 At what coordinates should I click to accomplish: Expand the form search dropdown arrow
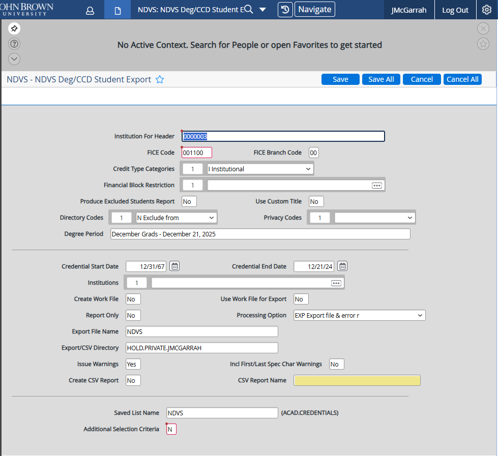tap(262, 10)
